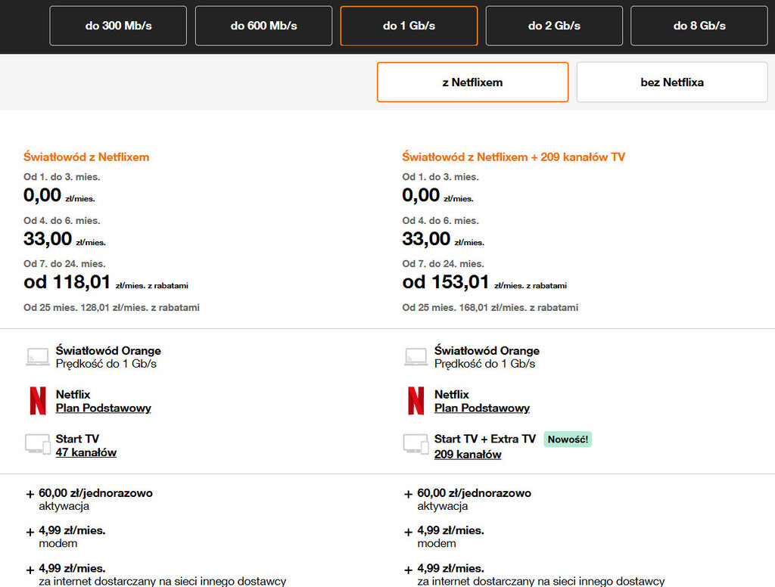775x587 pixels.
Task: Click the Netflix logo in right offer
Action: coord(416,401)
